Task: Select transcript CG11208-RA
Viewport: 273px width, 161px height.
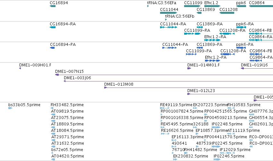Action: (x=233, y=30)
